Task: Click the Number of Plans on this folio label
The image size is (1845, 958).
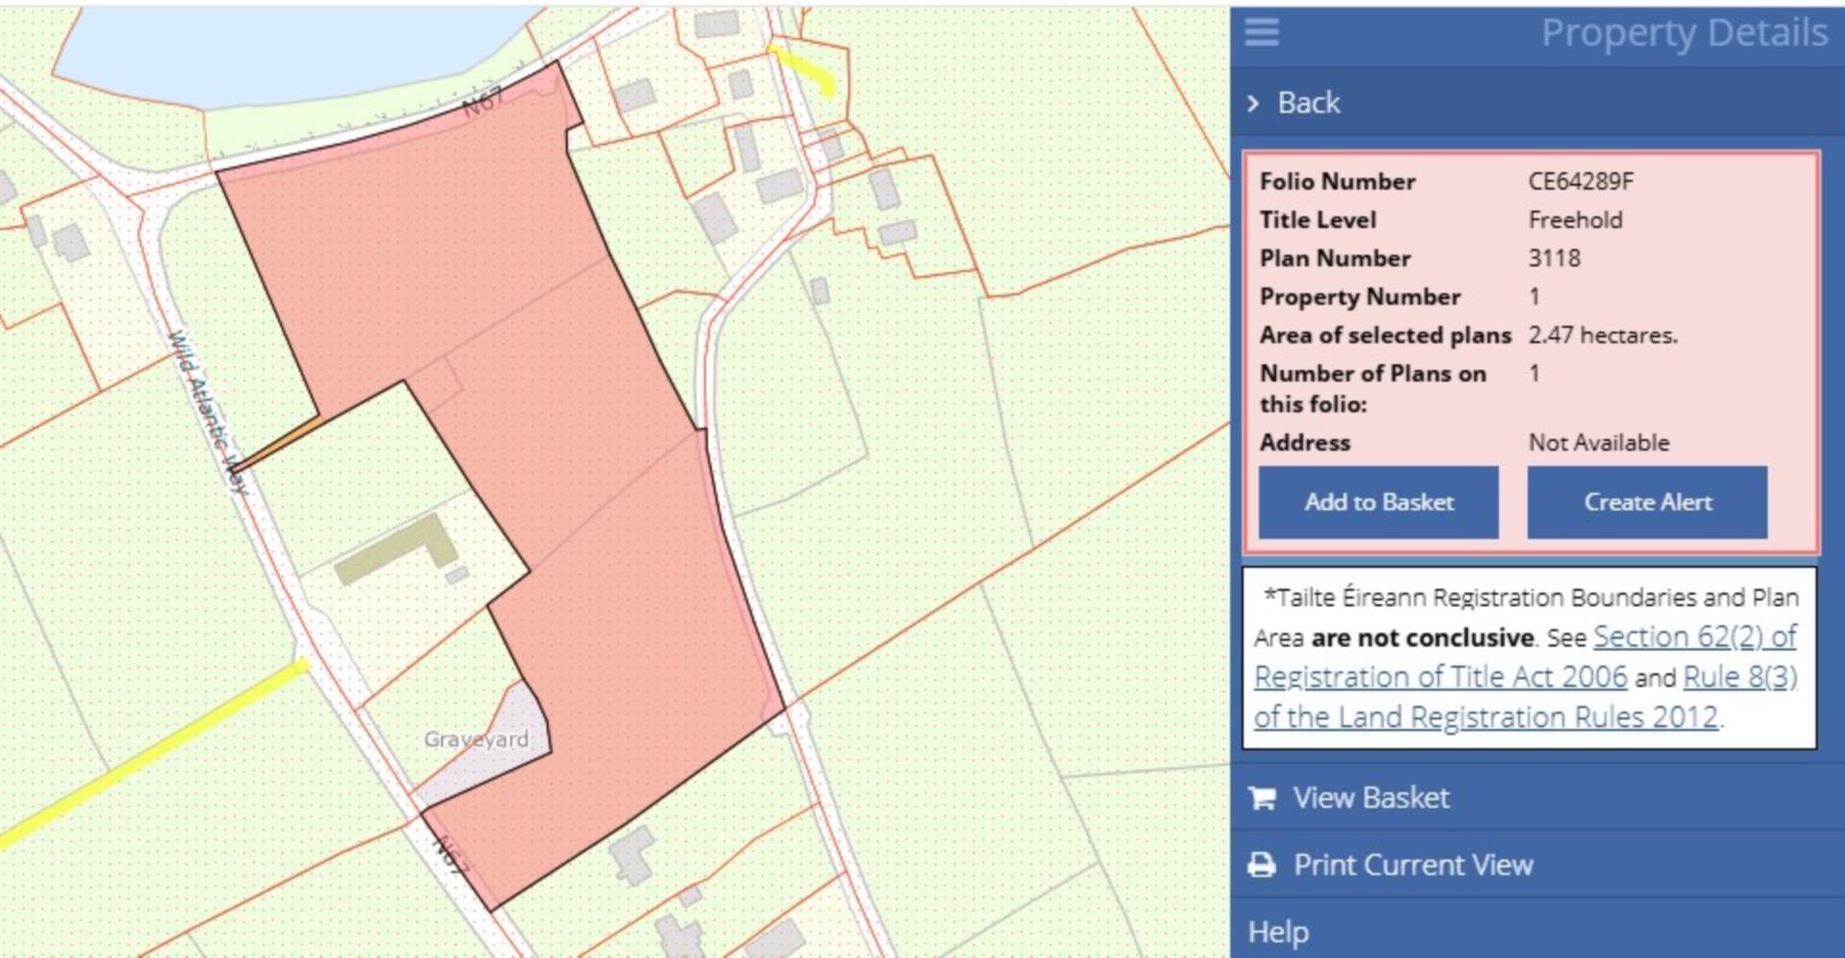Action: pos(1372,389)
